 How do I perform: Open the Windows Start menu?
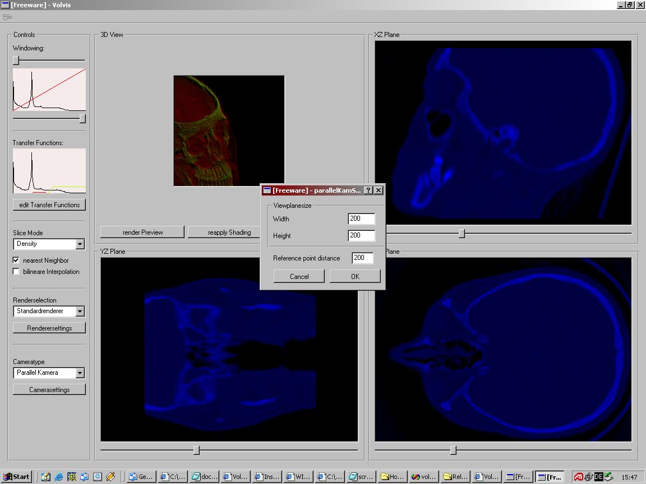tap(16, 477)
